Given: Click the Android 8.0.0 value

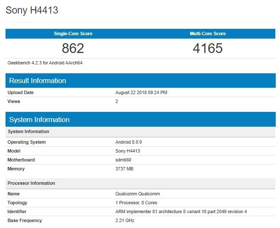Looking at the screenshot, I should [129, 142].
